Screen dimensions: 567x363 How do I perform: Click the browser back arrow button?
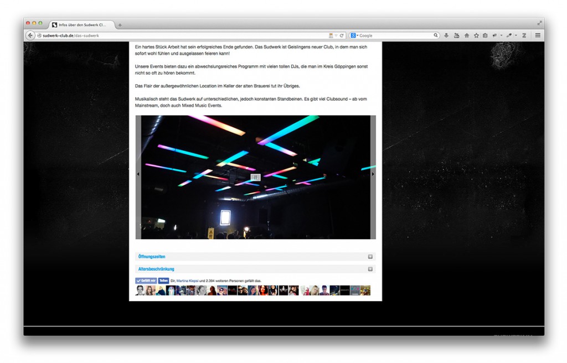30,35
